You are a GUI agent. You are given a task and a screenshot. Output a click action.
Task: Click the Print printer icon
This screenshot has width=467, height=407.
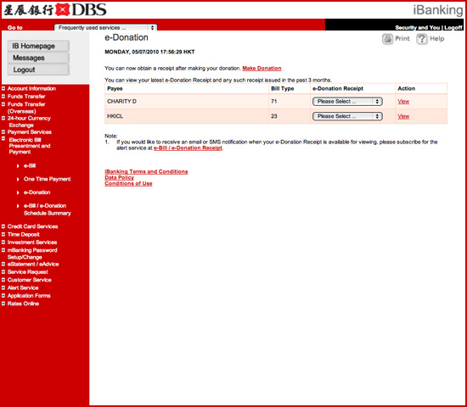(x=387, y=39)
